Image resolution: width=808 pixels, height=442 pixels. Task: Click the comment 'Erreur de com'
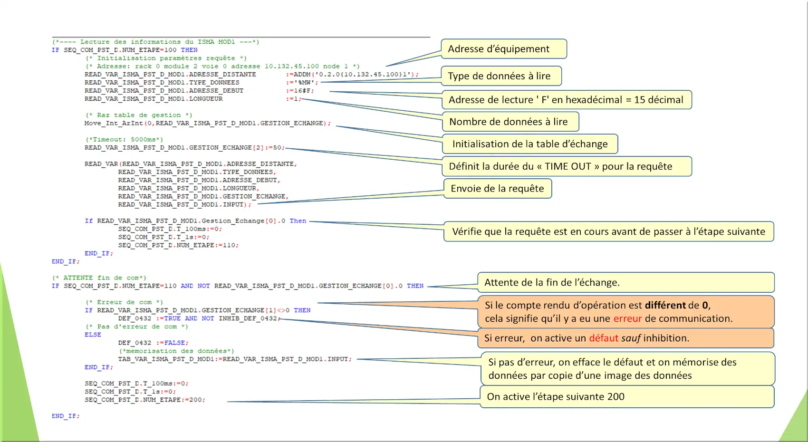pyautogui.click(x=124, y=302)
